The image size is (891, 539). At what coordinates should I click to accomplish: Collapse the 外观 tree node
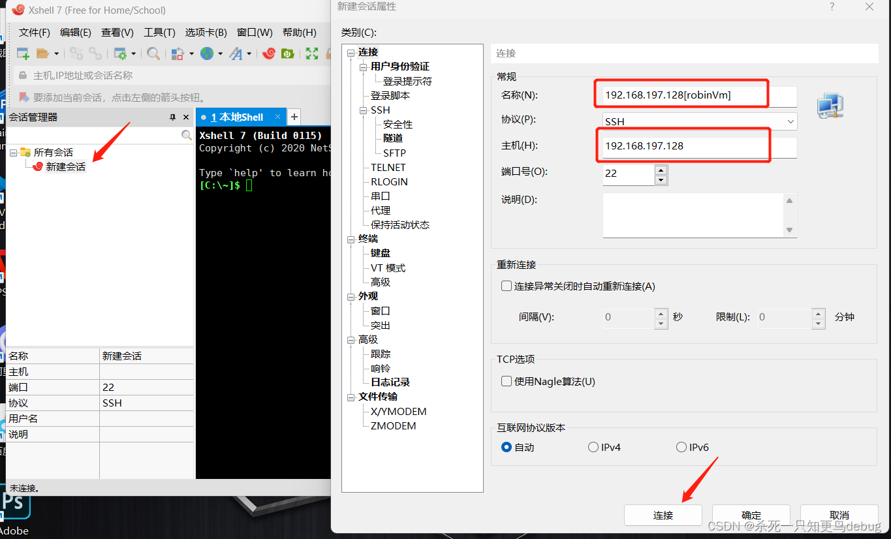[x=351, y=296]
